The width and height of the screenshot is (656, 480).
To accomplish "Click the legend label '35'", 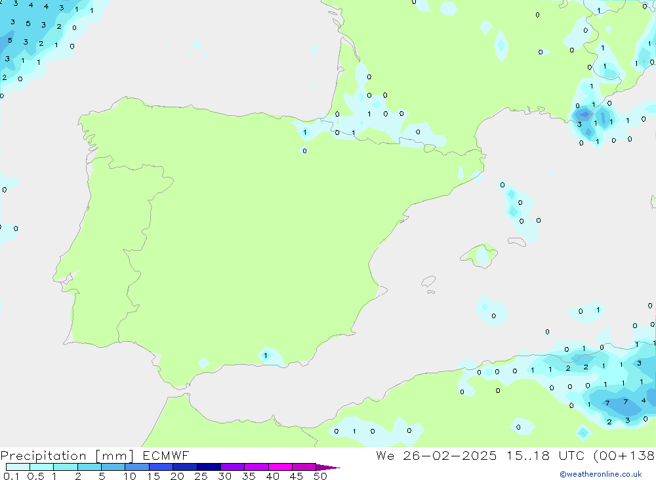I will coord(249,476).
